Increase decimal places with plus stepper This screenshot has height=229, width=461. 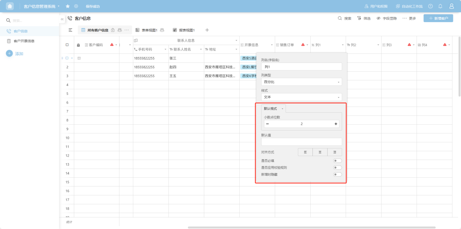click(x=336, y=124)
